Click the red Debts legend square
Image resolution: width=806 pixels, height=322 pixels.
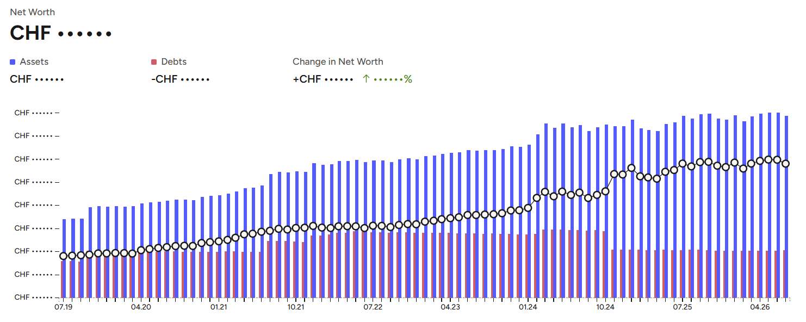pos(154,62)
